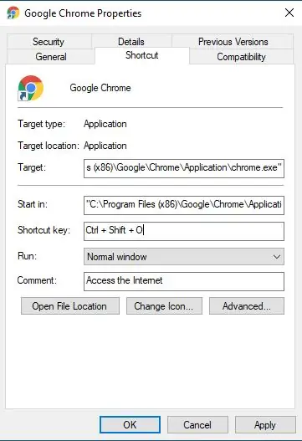Click into the Start in field
This screenshot has width=302, height=441.
[x=184, y=205]
